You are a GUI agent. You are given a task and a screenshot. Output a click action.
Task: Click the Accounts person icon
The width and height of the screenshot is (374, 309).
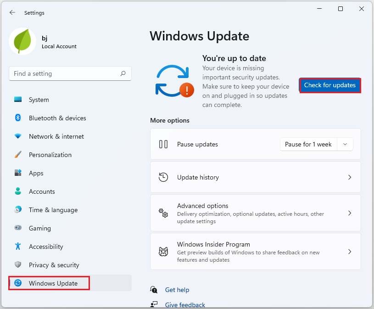(18, 191)
